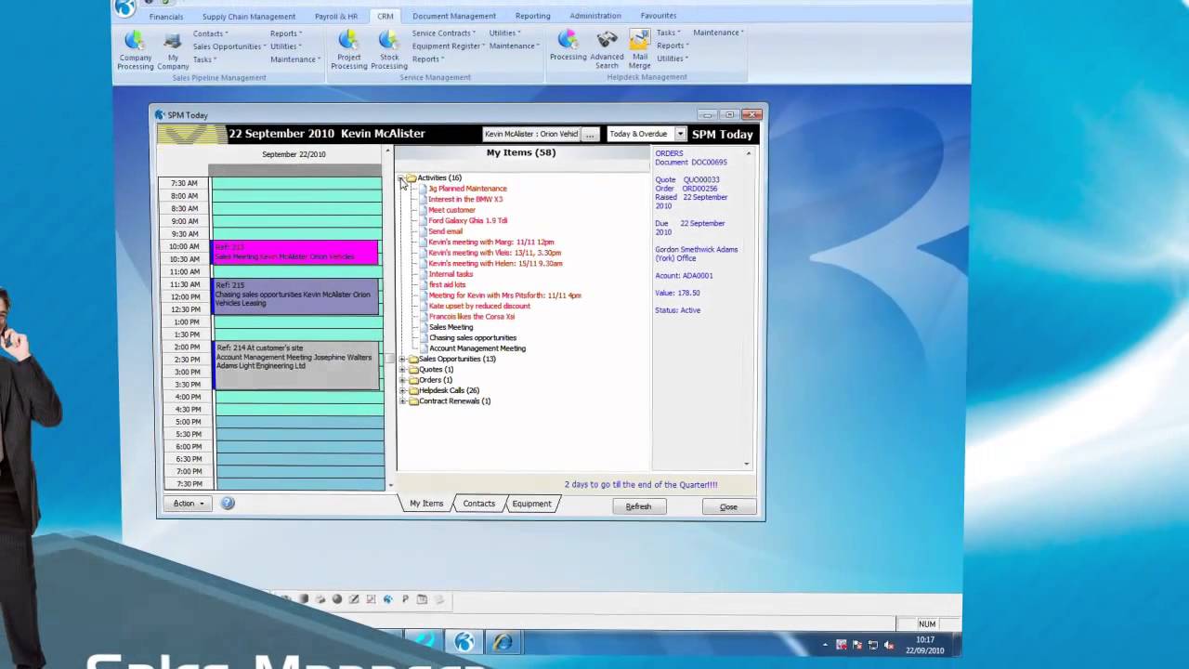Click the My Company icon
This screenshot has width=1189, height=669.
tap(173, 49)
